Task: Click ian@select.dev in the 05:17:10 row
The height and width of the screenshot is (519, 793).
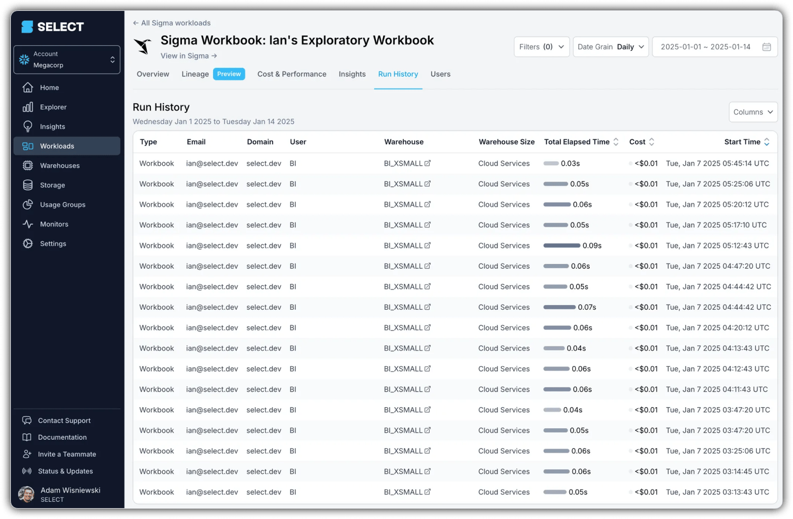Action: coord(212,225)
